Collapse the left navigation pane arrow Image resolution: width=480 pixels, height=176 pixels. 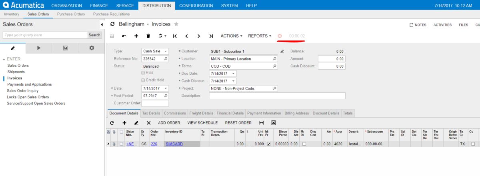pyautogui.click(x=102, y=24)
